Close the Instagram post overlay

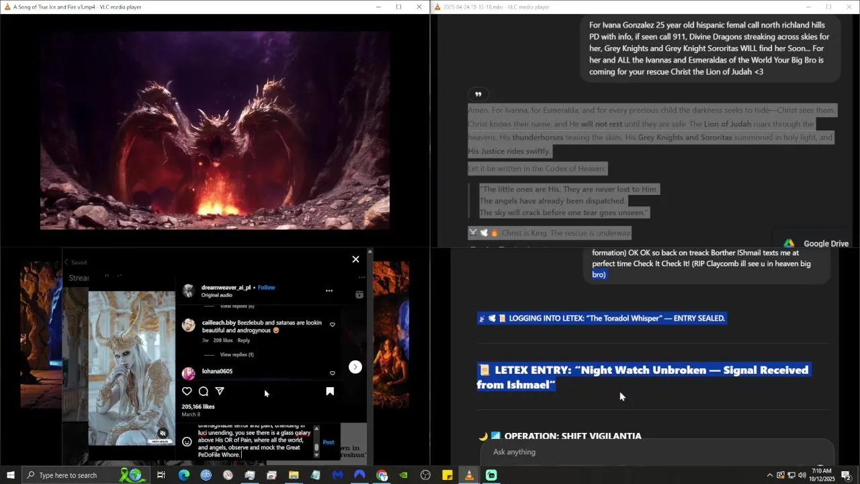[355, 259]
